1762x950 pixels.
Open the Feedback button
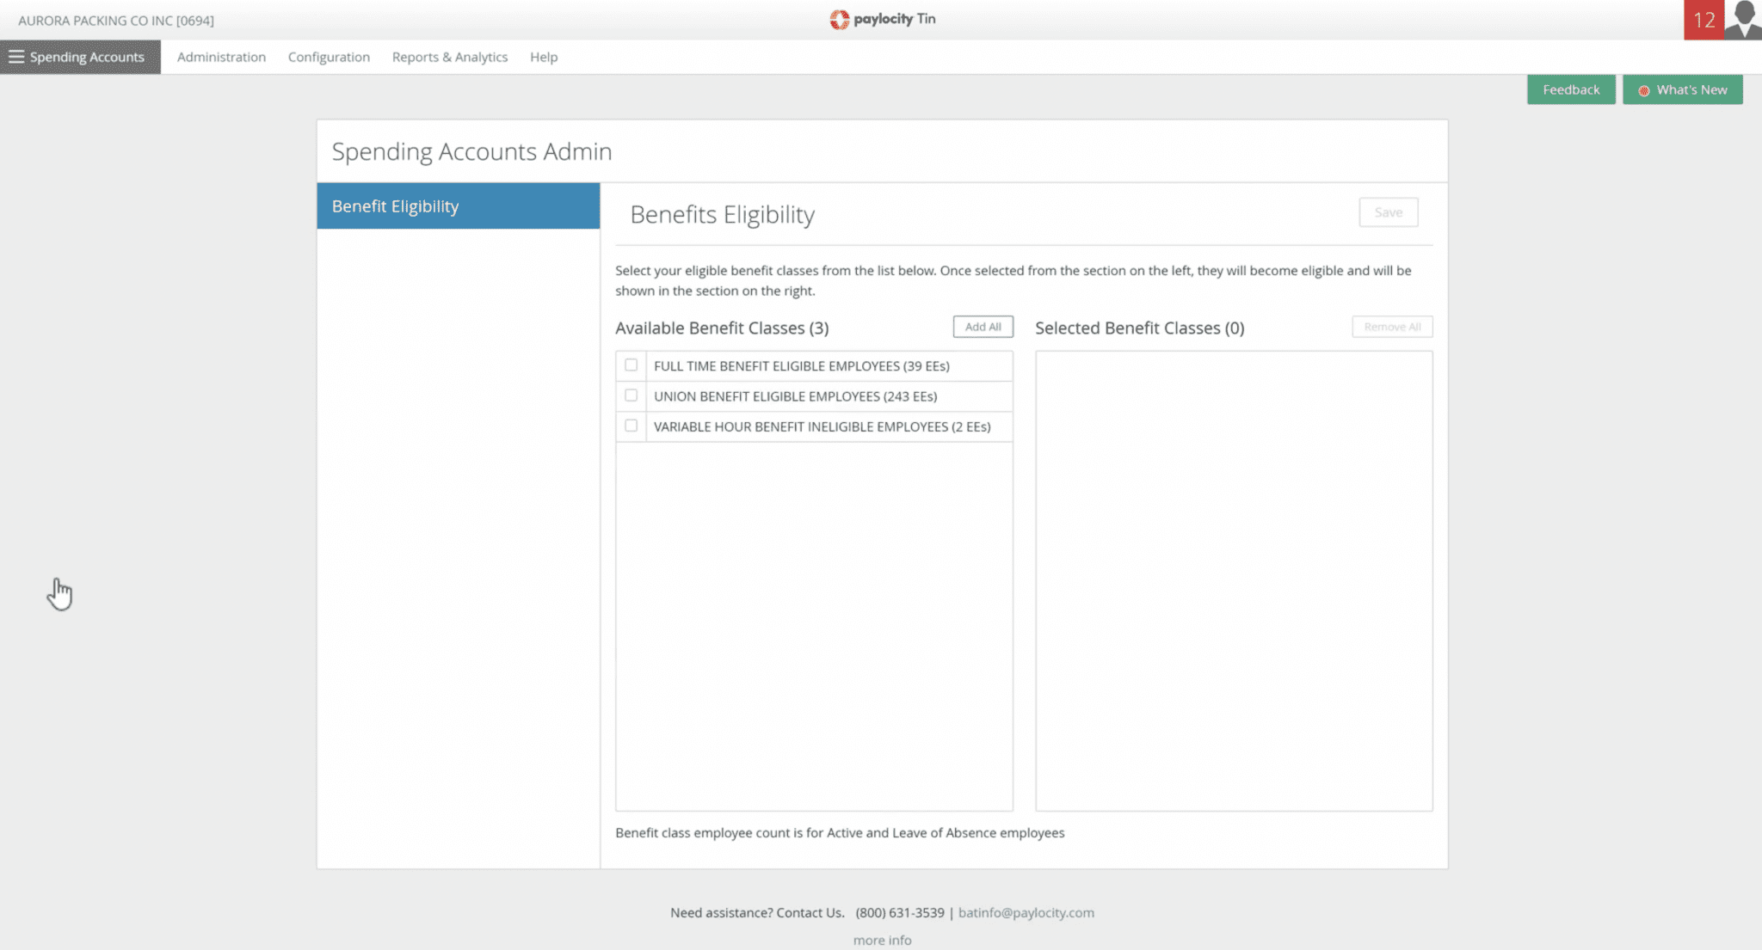[x=1570, y=89]
